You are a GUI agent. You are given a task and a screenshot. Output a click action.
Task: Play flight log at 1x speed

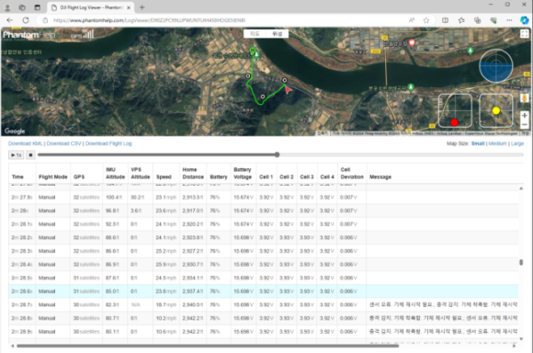click(16, 155)
